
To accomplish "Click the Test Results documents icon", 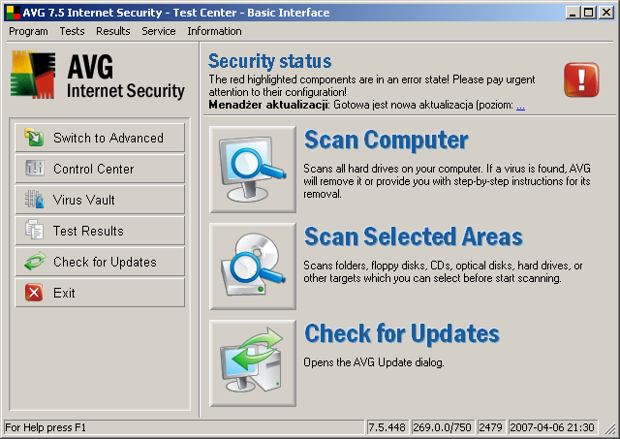I will (x=35, y=231).
